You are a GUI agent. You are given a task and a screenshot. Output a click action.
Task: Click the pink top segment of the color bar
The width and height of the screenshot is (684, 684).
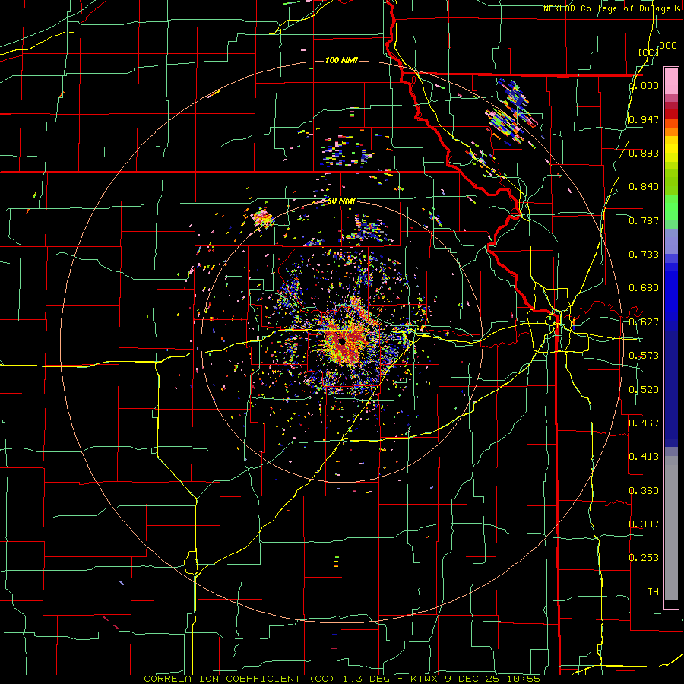click(671, 81)
